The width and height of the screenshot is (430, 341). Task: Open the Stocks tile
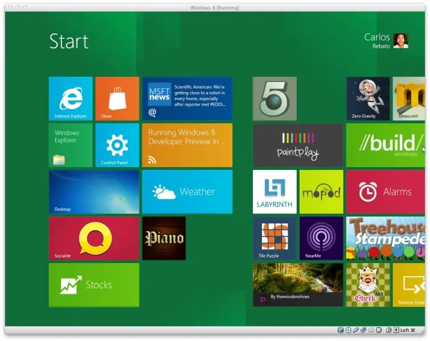click(x=94, y=285)
